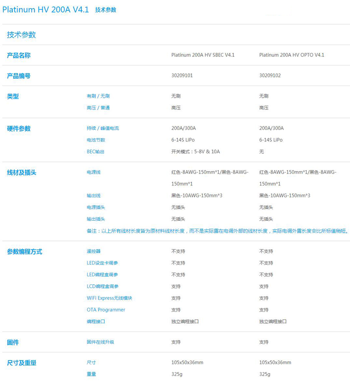Click the 固件在线升级 label
The width and height of the screenshot is (350, 383).
point(100,342)
